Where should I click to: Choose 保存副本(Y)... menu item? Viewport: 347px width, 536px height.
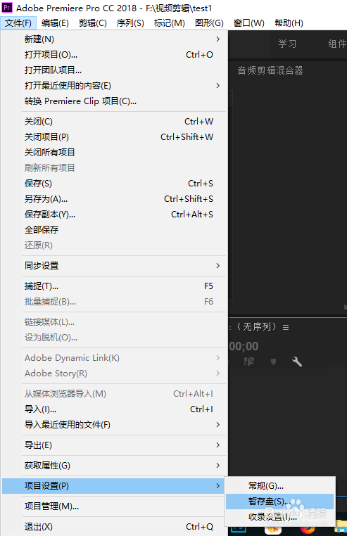(115, 215)
